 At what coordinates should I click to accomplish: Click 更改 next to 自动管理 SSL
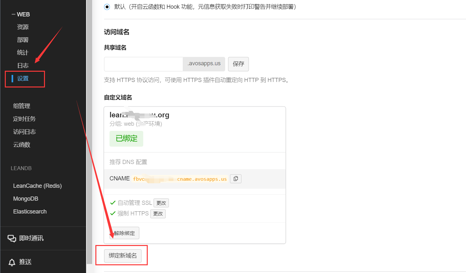tap(161, 203)
